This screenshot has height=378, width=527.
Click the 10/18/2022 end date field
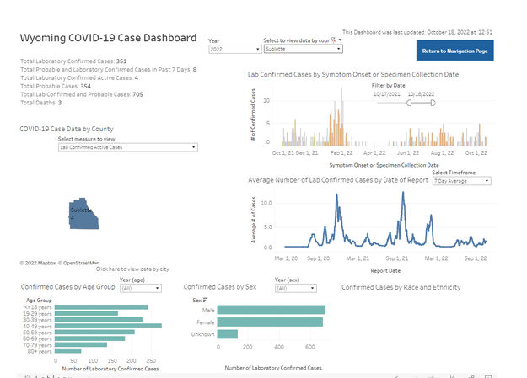tap(420, 94)
